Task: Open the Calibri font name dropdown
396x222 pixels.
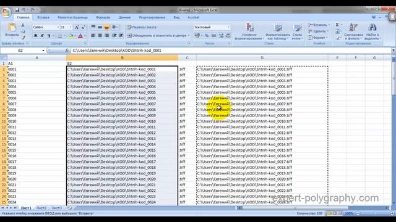Action: 58,27
